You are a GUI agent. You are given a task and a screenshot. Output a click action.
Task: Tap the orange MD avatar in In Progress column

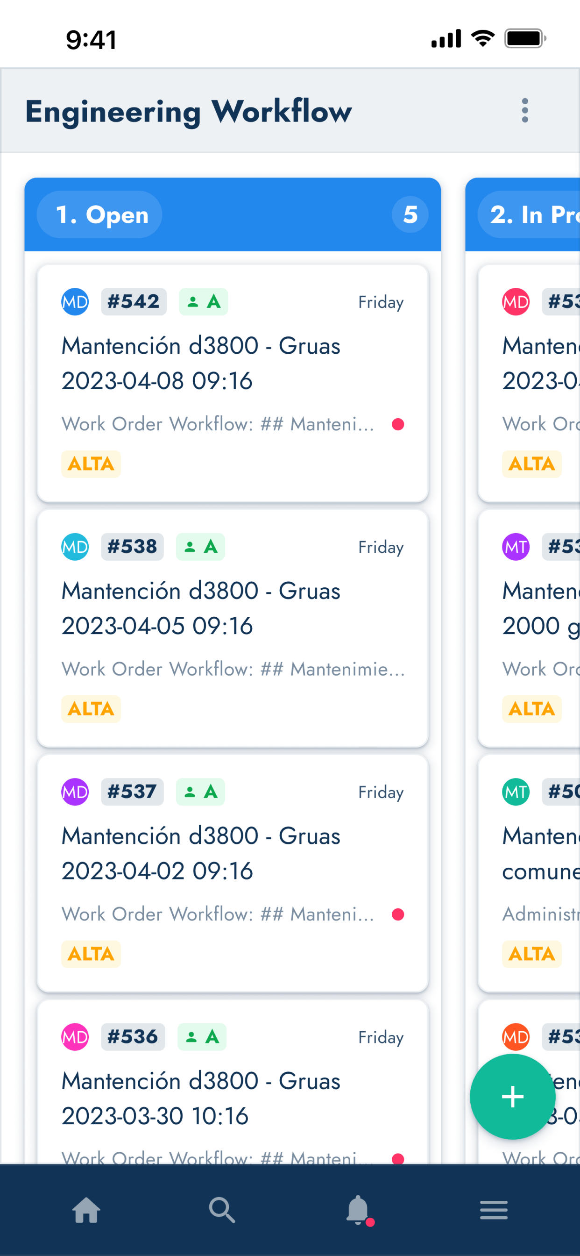pos(516,1036)
